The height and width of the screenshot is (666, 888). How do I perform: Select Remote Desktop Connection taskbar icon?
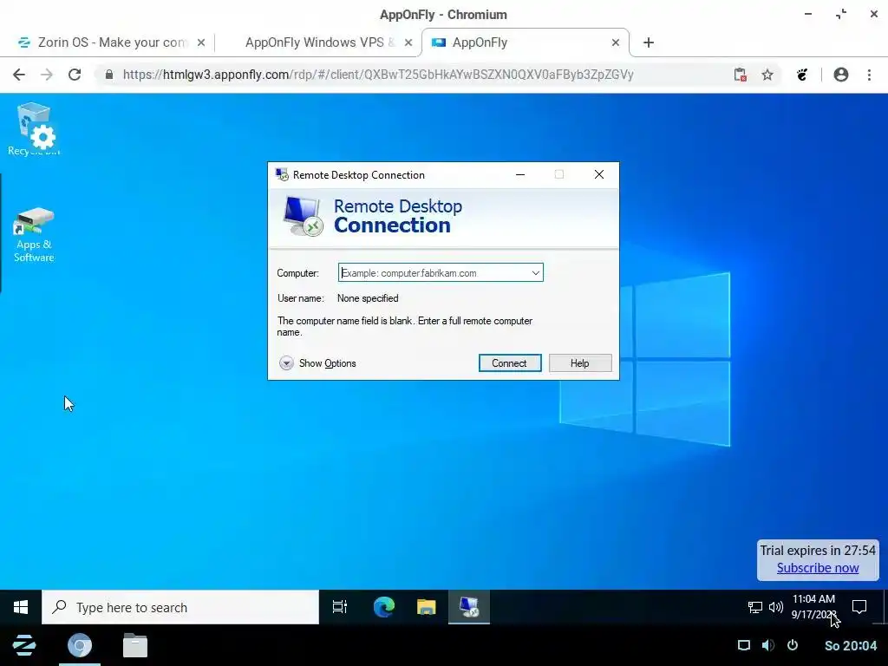click(469, 607)
